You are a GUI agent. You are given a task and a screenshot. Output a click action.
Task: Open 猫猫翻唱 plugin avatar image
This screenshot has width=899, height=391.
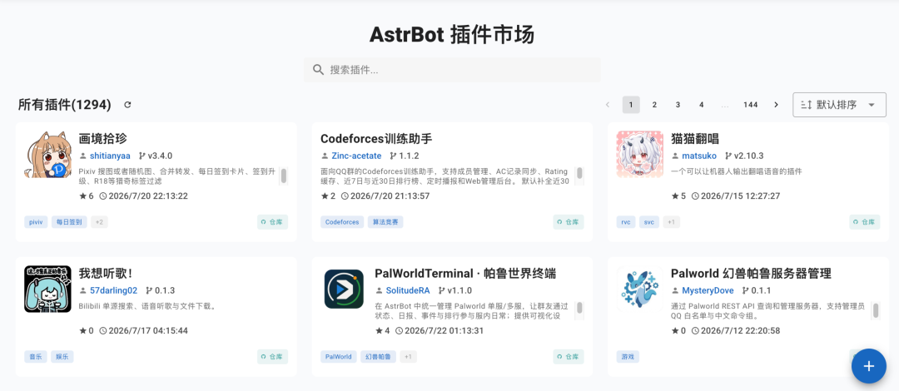point(640,154)
